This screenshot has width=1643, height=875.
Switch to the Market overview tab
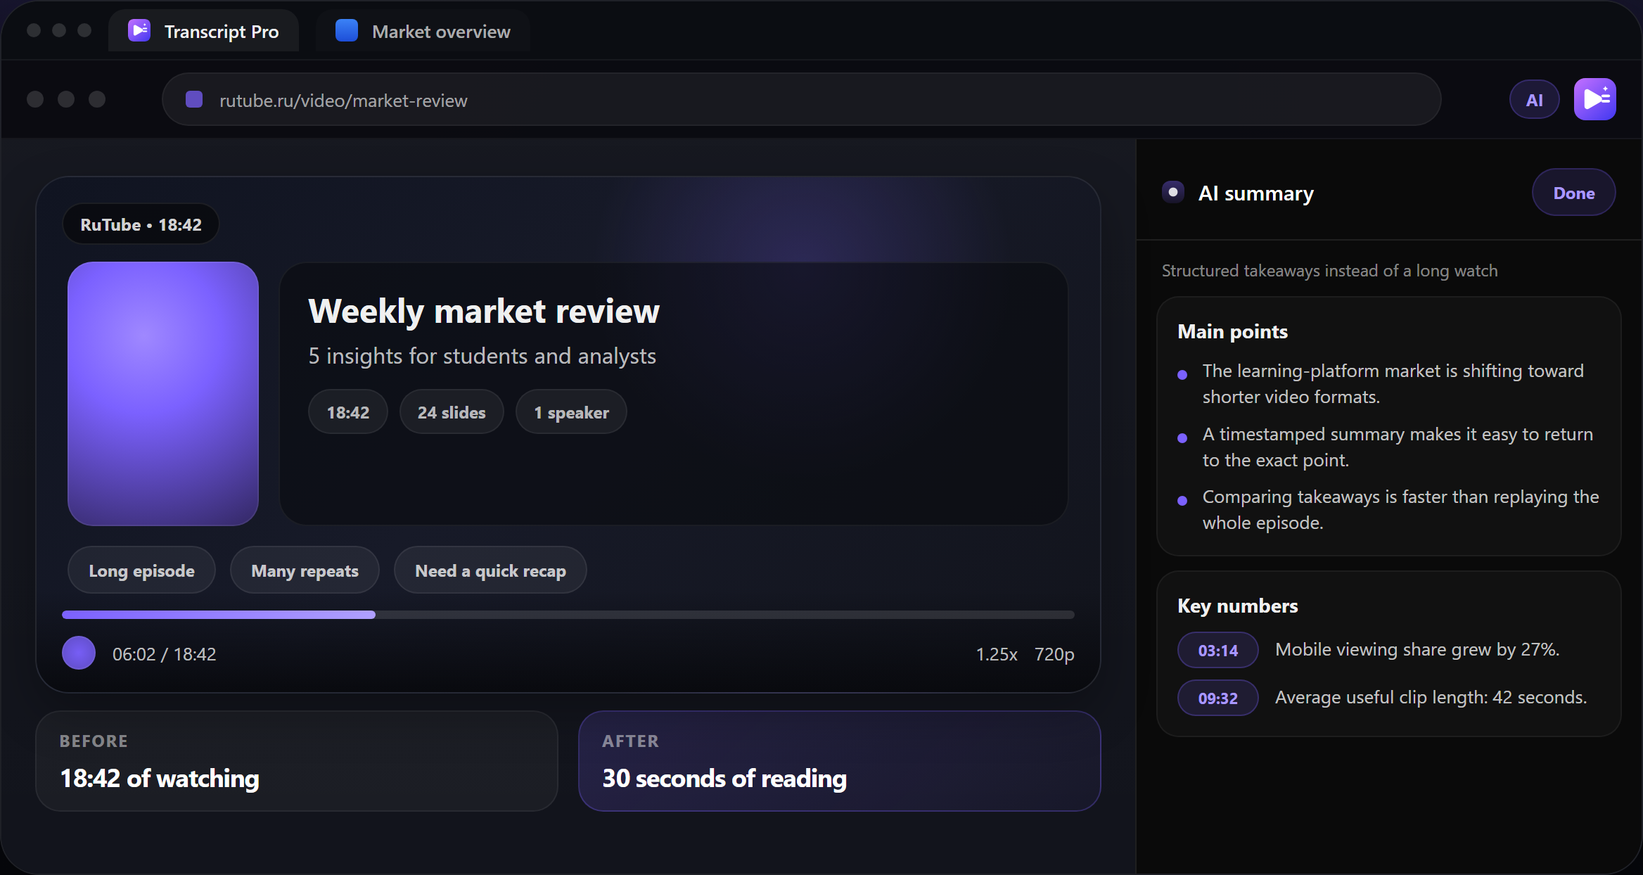pos(423,31)
